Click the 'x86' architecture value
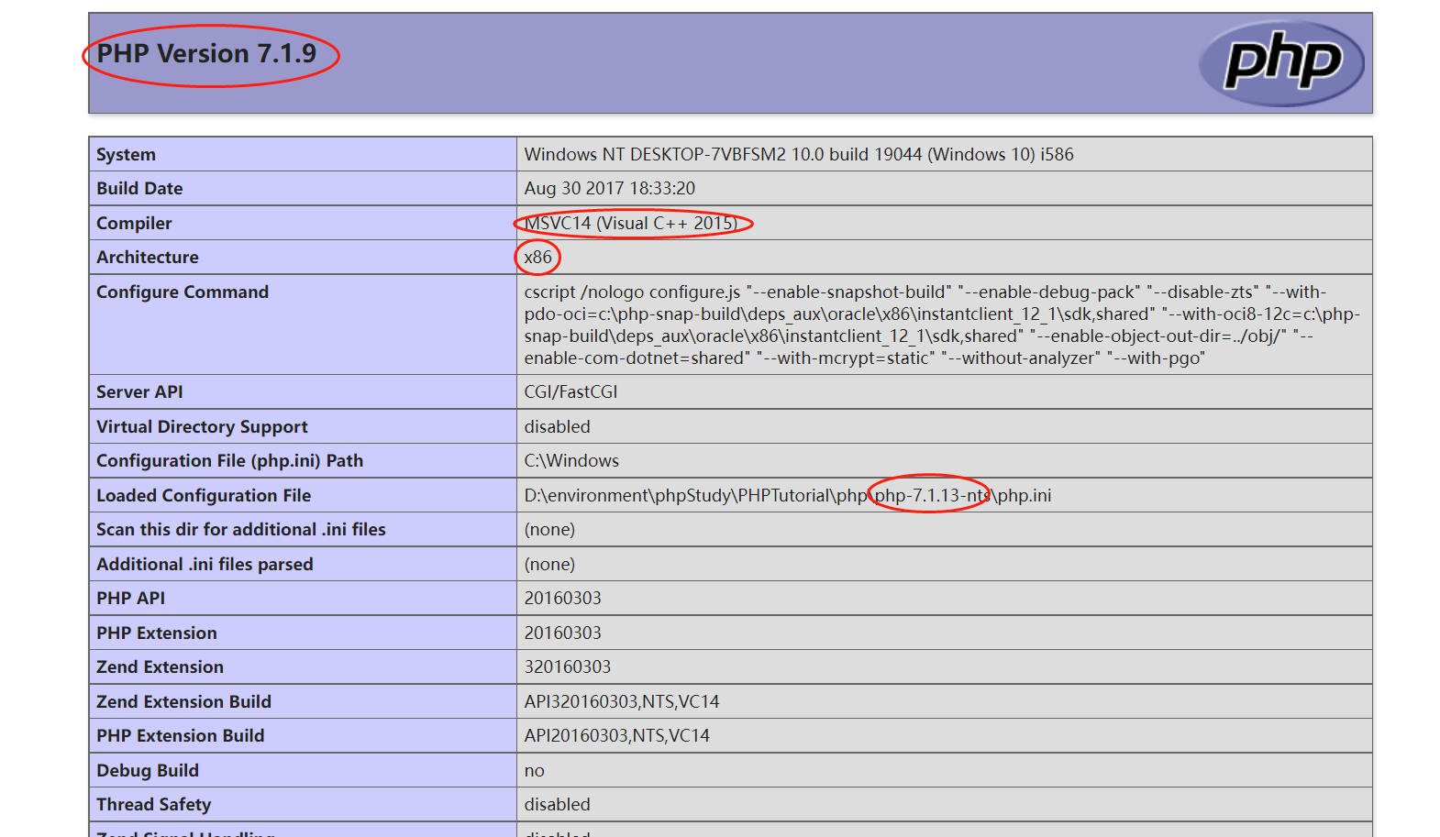 tap(538, 258)
